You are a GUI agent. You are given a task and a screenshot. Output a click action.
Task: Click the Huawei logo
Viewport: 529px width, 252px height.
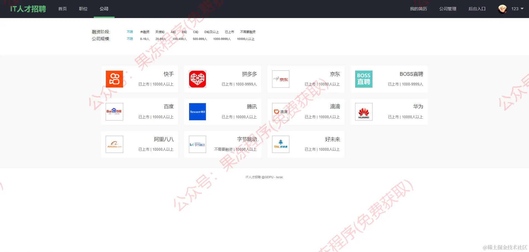point(364,112)
